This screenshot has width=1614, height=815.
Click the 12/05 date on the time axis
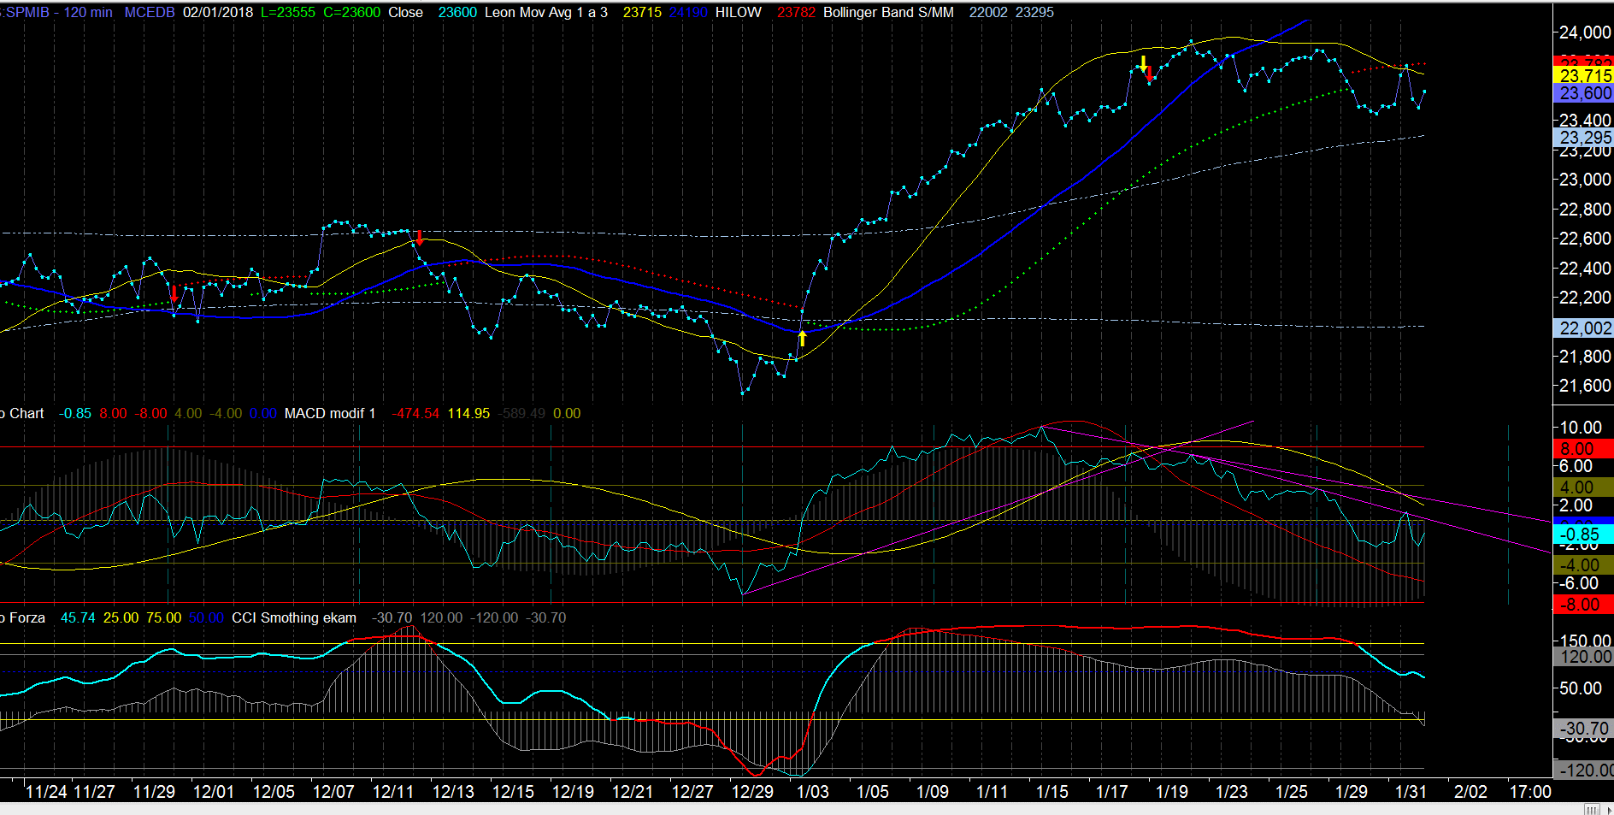tap(274, 791)
